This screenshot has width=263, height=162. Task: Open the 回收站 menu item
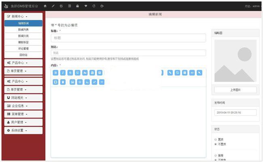point(23,55)
